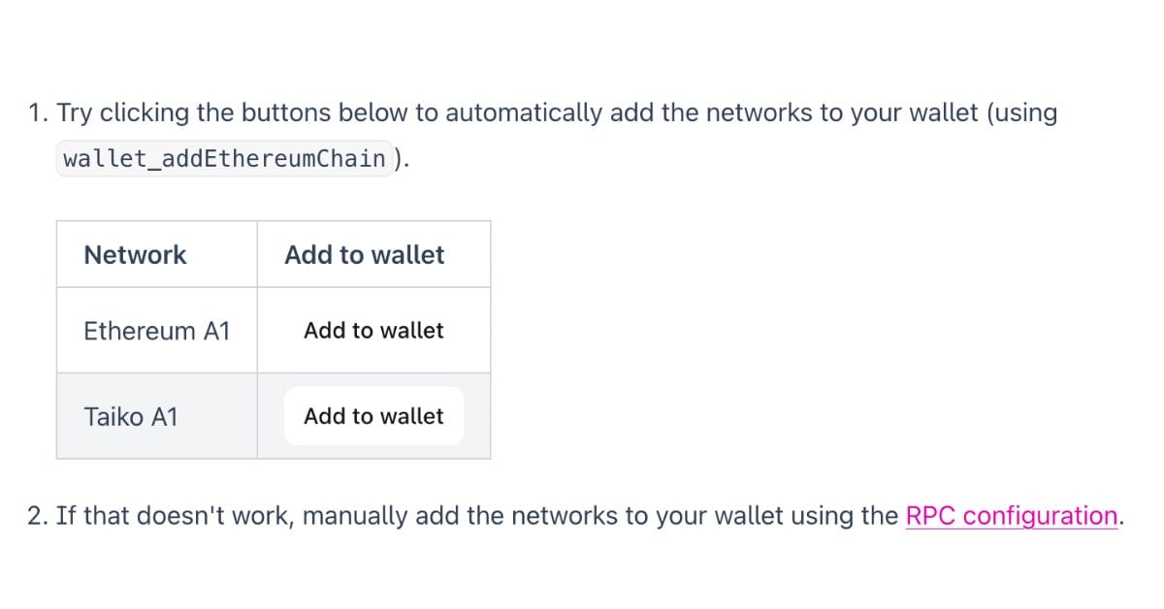Open the RPC configuration link
Image resolution: width=1164 pixels, height=609 pixels.
(x=1012, y=515)
